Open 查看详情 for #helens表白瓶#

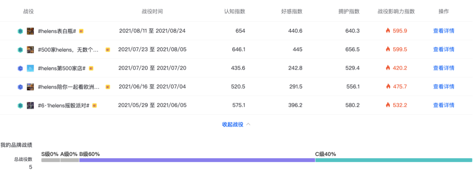[444, 31]
